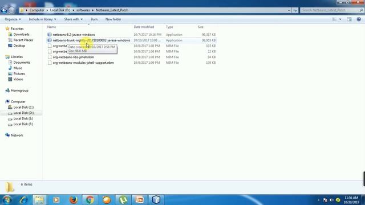
Task: Open uTorrent from the taskbar
Action: click(123, 200)
